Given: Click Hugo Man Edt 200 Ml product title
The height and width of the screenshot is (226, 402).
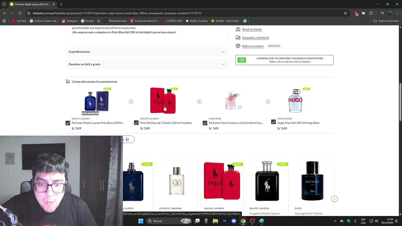Looking at the screenshot, I should click(298, 123).
